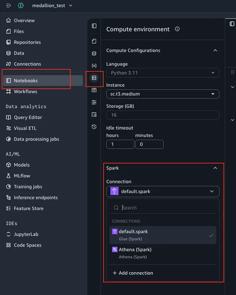236x295 pixels.
Task: Click purple Glue icon on default.spark option
Action: (115, 231)
